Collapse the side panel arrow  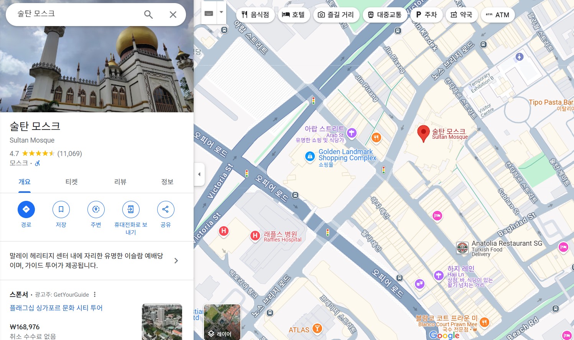(x=199, y=174)
